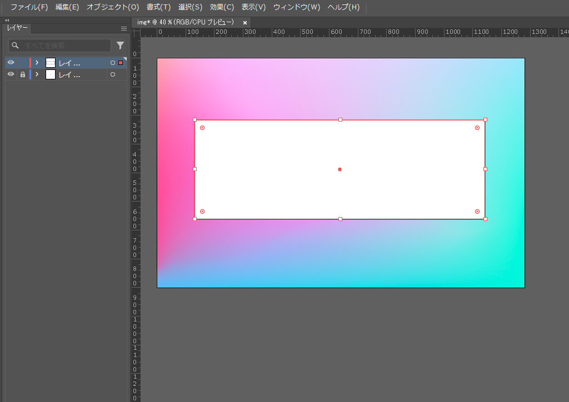Open the オブジェクト(O) menu
The width and height of the screenshot is (569, 402).
[x=113, y=7]
